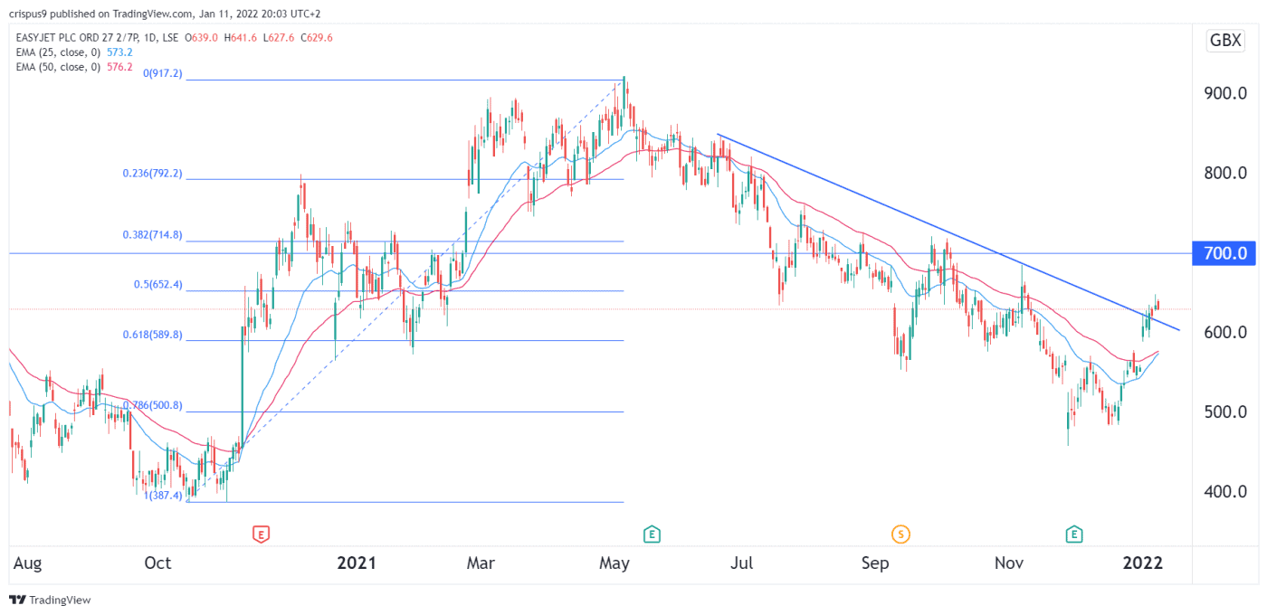Screen dimensions: 1267x615
Task: Click the GBX currency label on the price axis
Action: point(1225,40)
